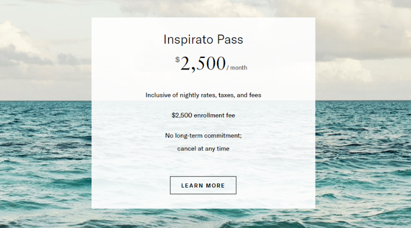Click the "cancel at any time" line
This screenshot has width=411, height=228.
tap(203, 148)
